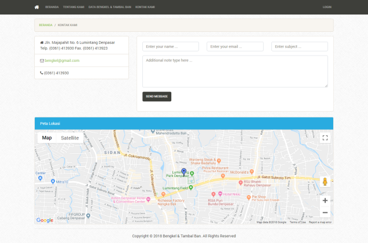Zoom out on the map
368x243 pixels.
tap(325, 212)
